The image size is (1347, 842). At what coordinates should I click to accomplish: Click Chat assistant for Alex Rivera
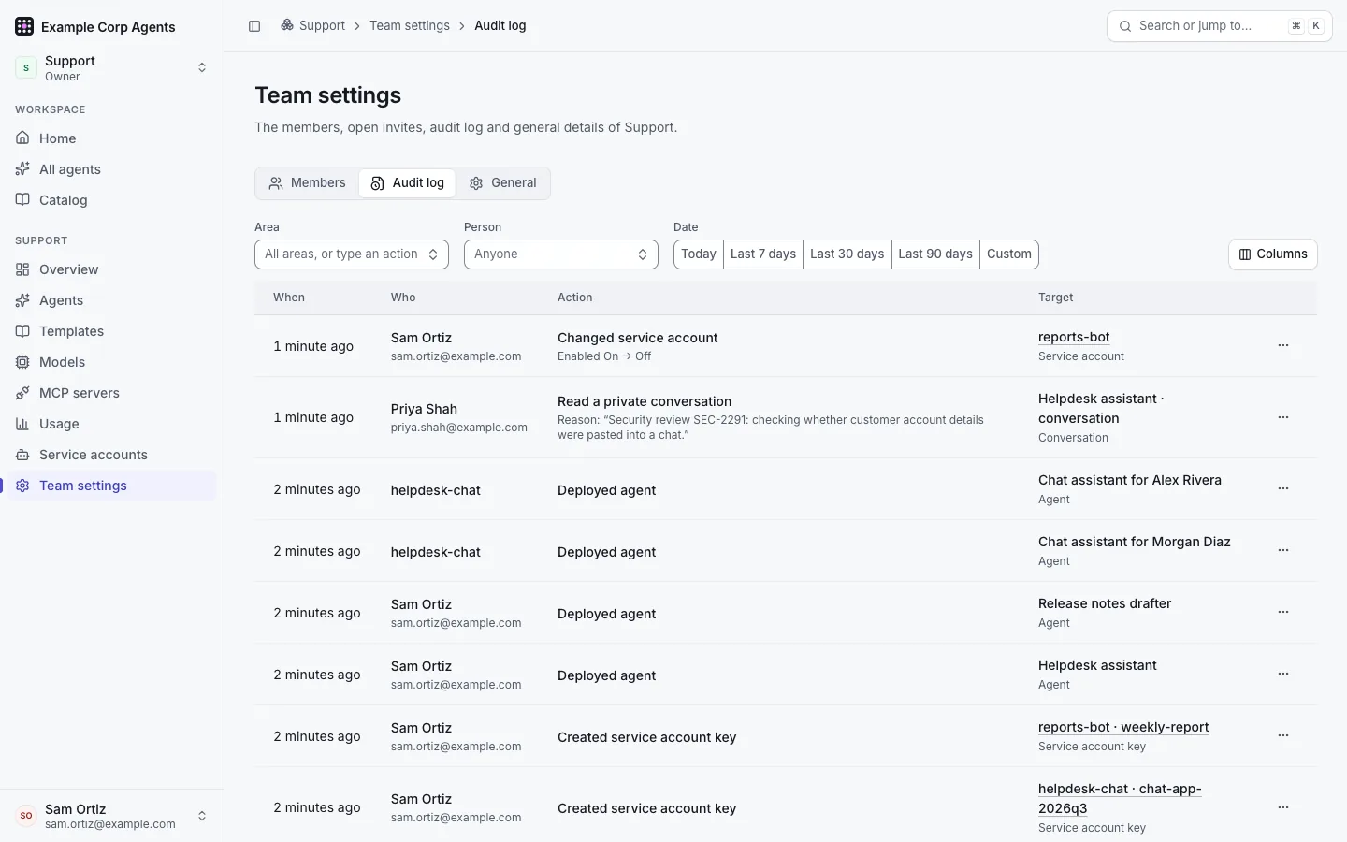[1130, 480]
